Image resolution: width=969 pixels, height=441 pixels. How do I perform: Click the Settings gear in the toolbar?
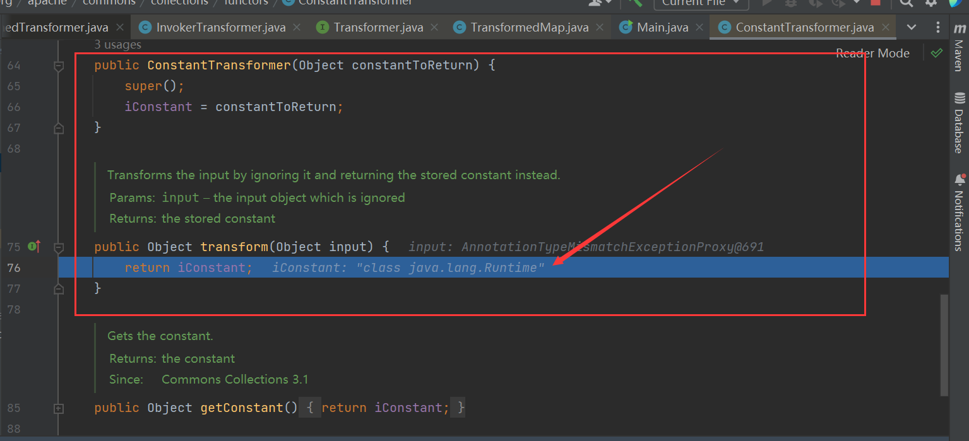click(931, 4)
